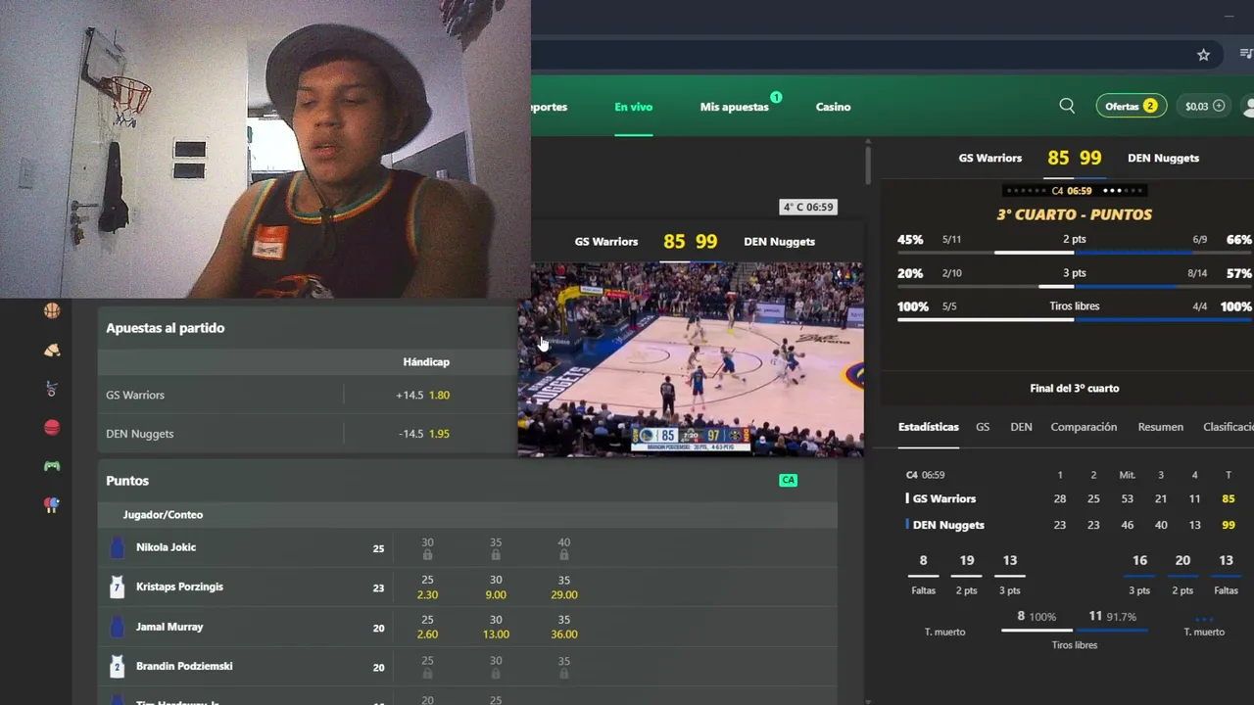Viewport: 1254px width, 705px height.
Task: Open the Ofertas offers button
Action: [1131, 106]
